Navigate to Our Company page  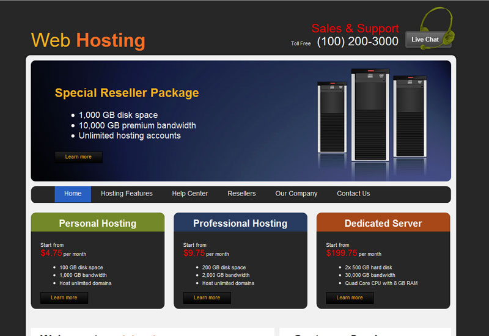tap(296, 194)
